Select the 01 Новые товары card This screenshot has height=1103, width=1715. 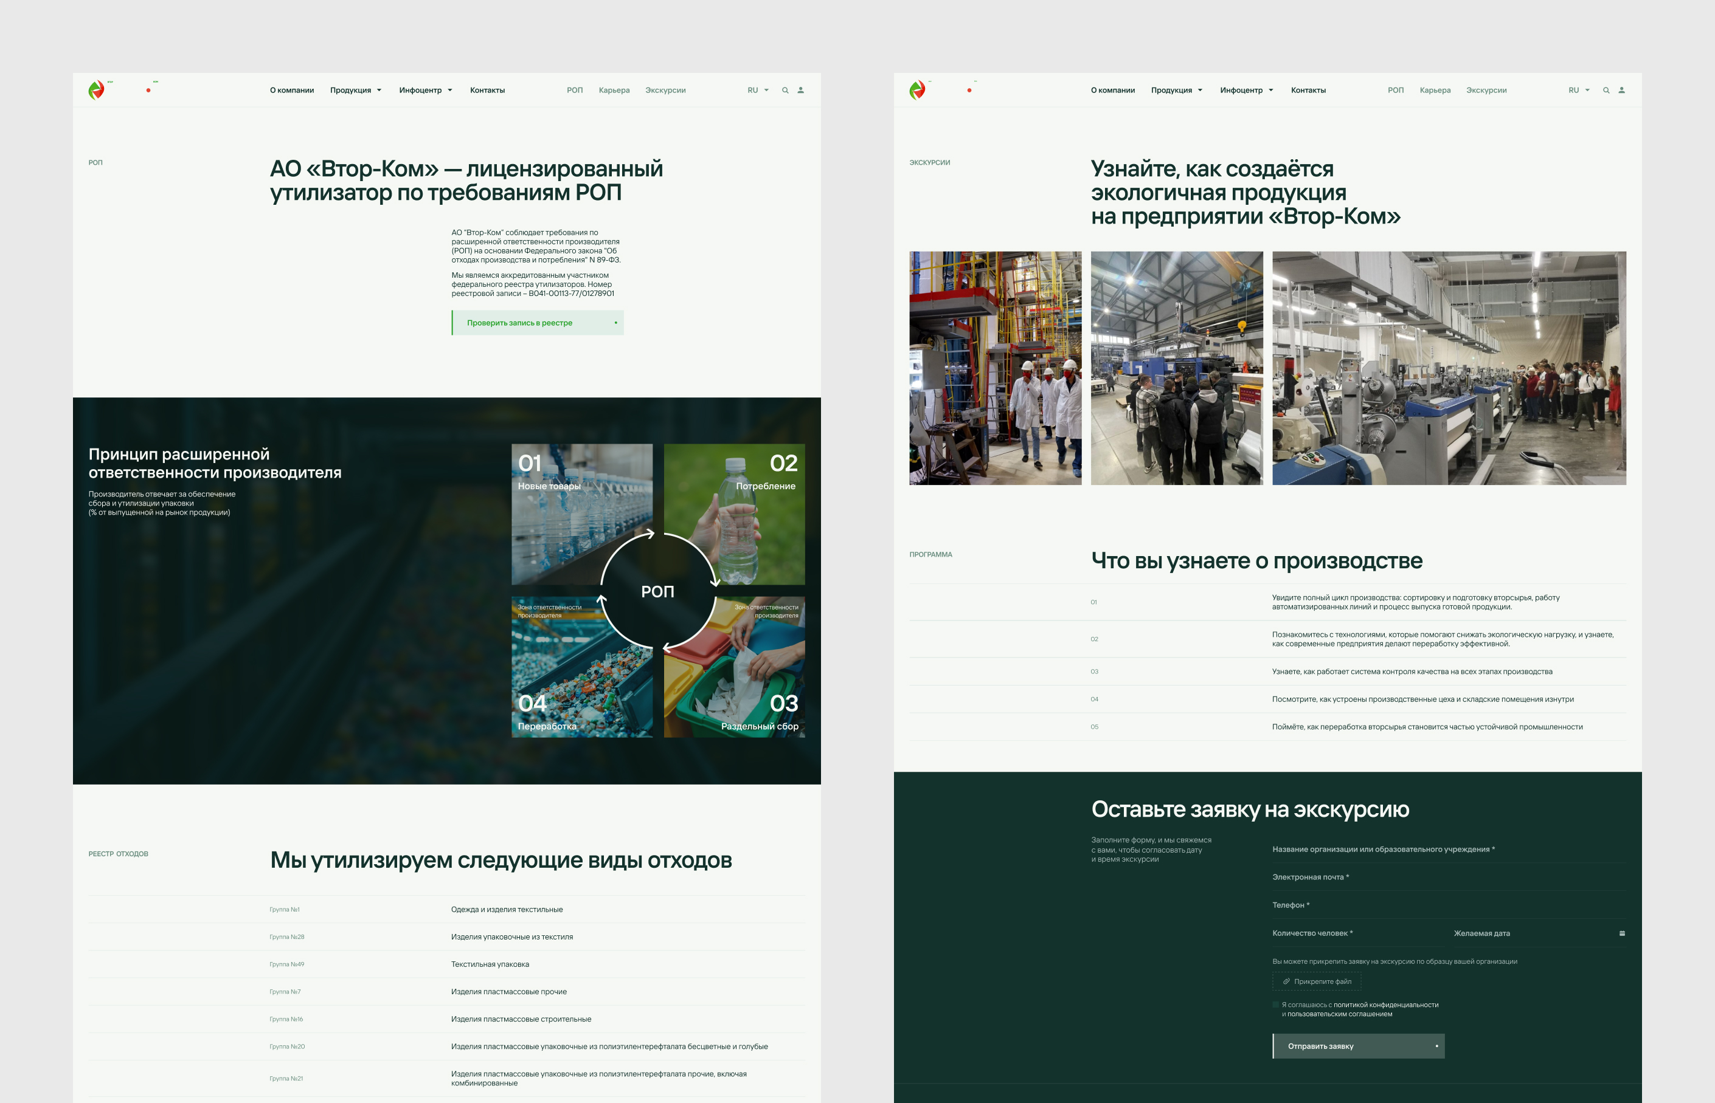click(x=582, y=514)
